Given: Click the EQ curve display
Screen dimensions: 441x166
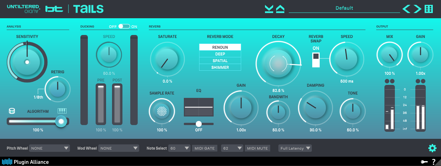Looking at the screenshot, I should pos(199,107).
